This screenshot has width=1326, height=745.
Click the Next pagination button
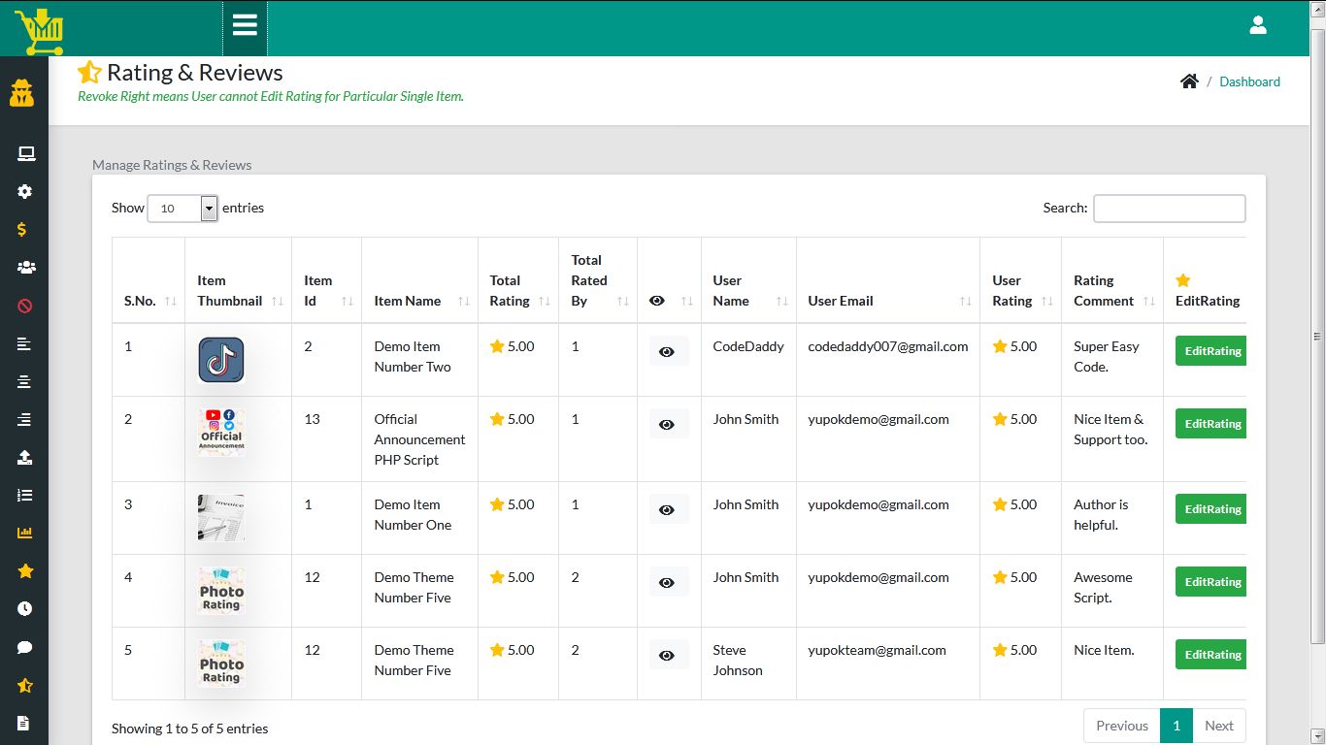(x=1219, y=725)
